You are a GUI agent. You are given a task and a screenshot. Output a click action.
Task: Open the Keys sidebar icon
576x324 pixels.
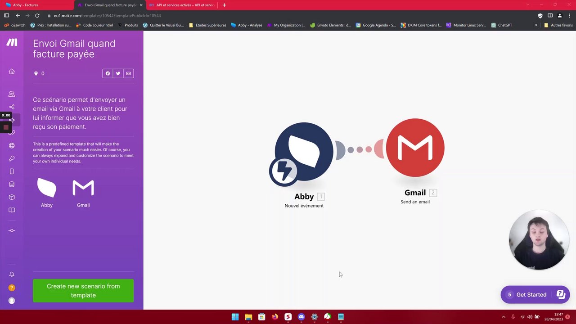coord(12,158)
